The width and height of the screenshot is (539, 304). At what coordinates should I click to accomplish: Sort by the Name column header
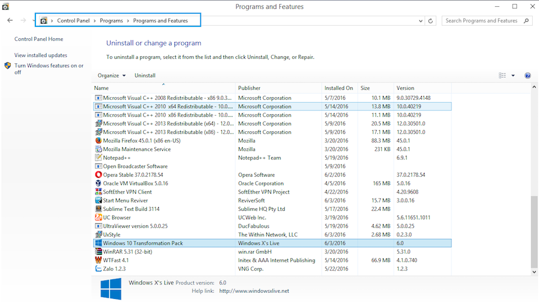pos(163,88)
